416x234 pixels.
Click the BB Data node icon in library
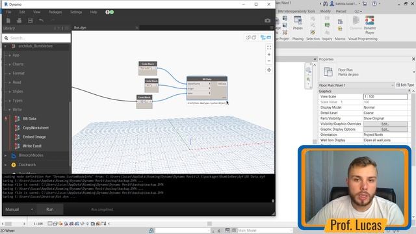click(17, 118)
